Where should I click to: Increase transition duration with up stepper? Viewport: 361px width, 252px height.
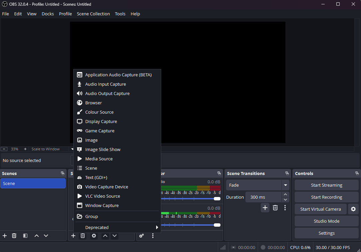coord(285,194)
